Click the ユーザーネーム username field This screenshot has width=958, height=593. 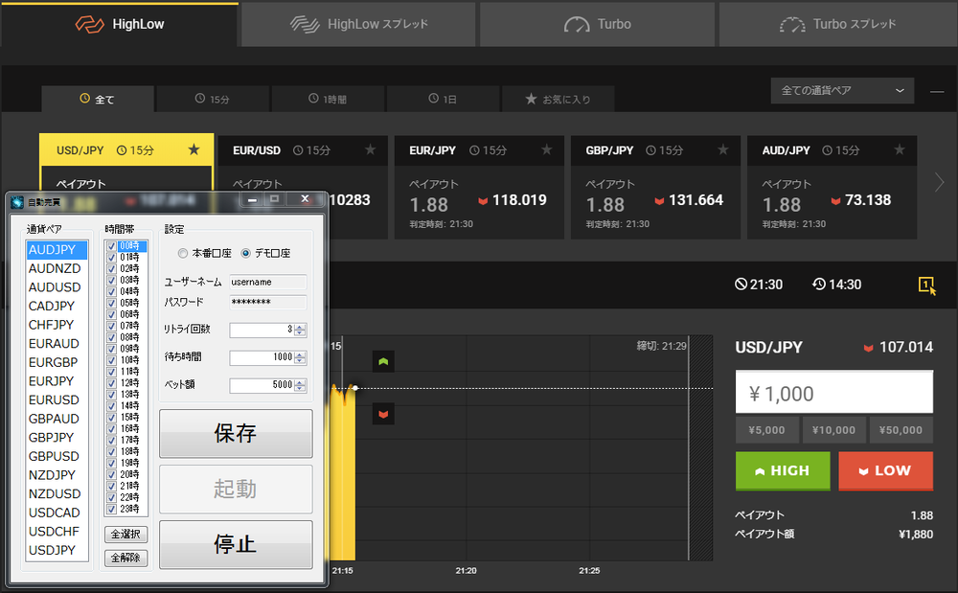[x=268, y=283]
